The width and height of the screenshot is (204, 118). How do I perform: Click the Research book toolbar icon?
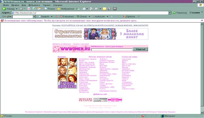(x=115, y=9)
